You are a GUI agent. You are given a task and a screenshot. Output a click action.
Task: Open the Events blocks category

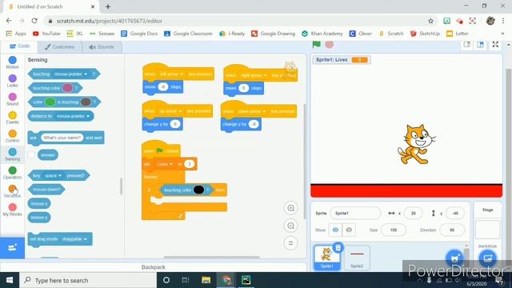pos(13,118)
